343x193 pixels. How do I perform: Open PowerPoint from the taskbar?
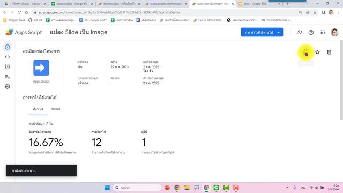[167, 188]
